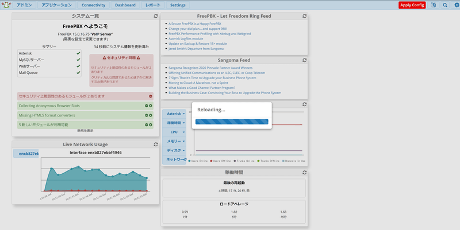
Task: Toggle Trunks Offline legend series
Action: pyautogui.click(x=268, y=161)
